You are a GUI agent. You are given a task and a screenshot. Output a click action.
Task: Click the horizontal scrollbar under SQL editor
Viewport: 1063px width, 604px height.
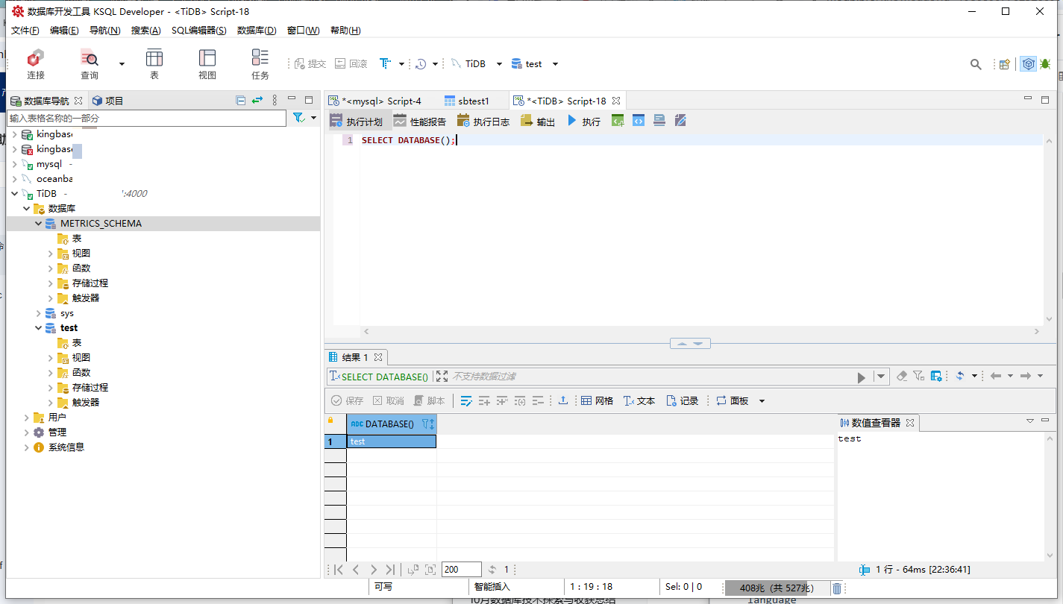click(x=701, y=332)
